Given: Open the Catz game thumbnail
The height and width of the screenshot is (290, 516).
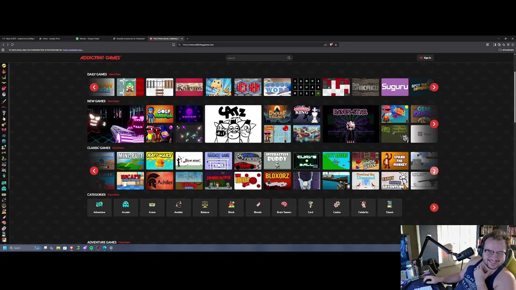Looking at the screenshot, I should [x=233, y=124].
